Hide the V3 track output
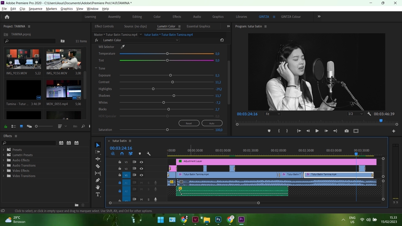 point(142,162)
